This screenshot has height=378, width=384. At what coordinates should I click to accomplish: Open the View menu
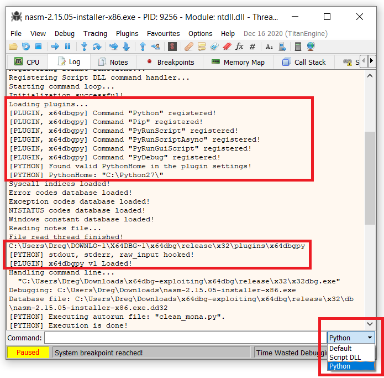38,34
